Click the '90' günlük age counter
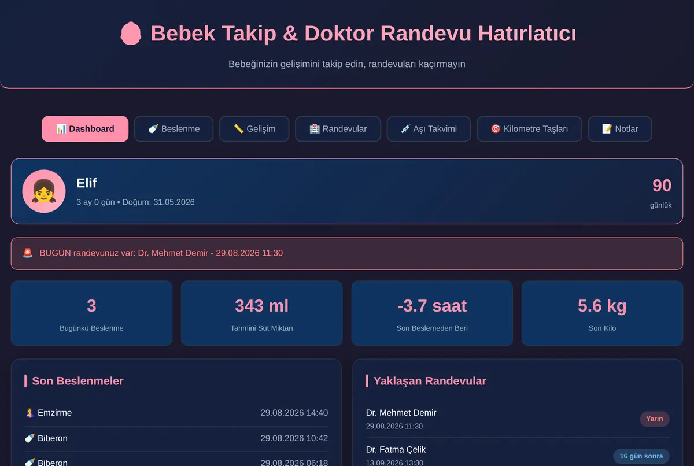The image size is (694, 466). (x=662, y=186)
